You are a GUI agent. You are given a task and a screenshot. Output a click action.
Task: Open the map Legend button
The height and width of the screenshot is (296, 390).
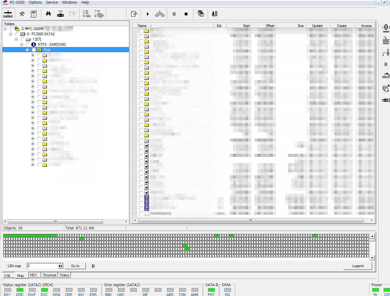(x=358, y=266)
